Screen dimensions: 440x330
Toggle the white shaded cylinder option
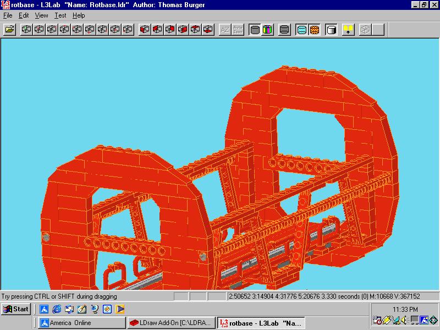coord(331,30)
